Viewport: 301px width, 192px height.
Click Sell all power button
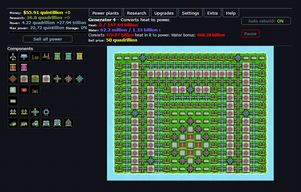click(x=48, y=39)
